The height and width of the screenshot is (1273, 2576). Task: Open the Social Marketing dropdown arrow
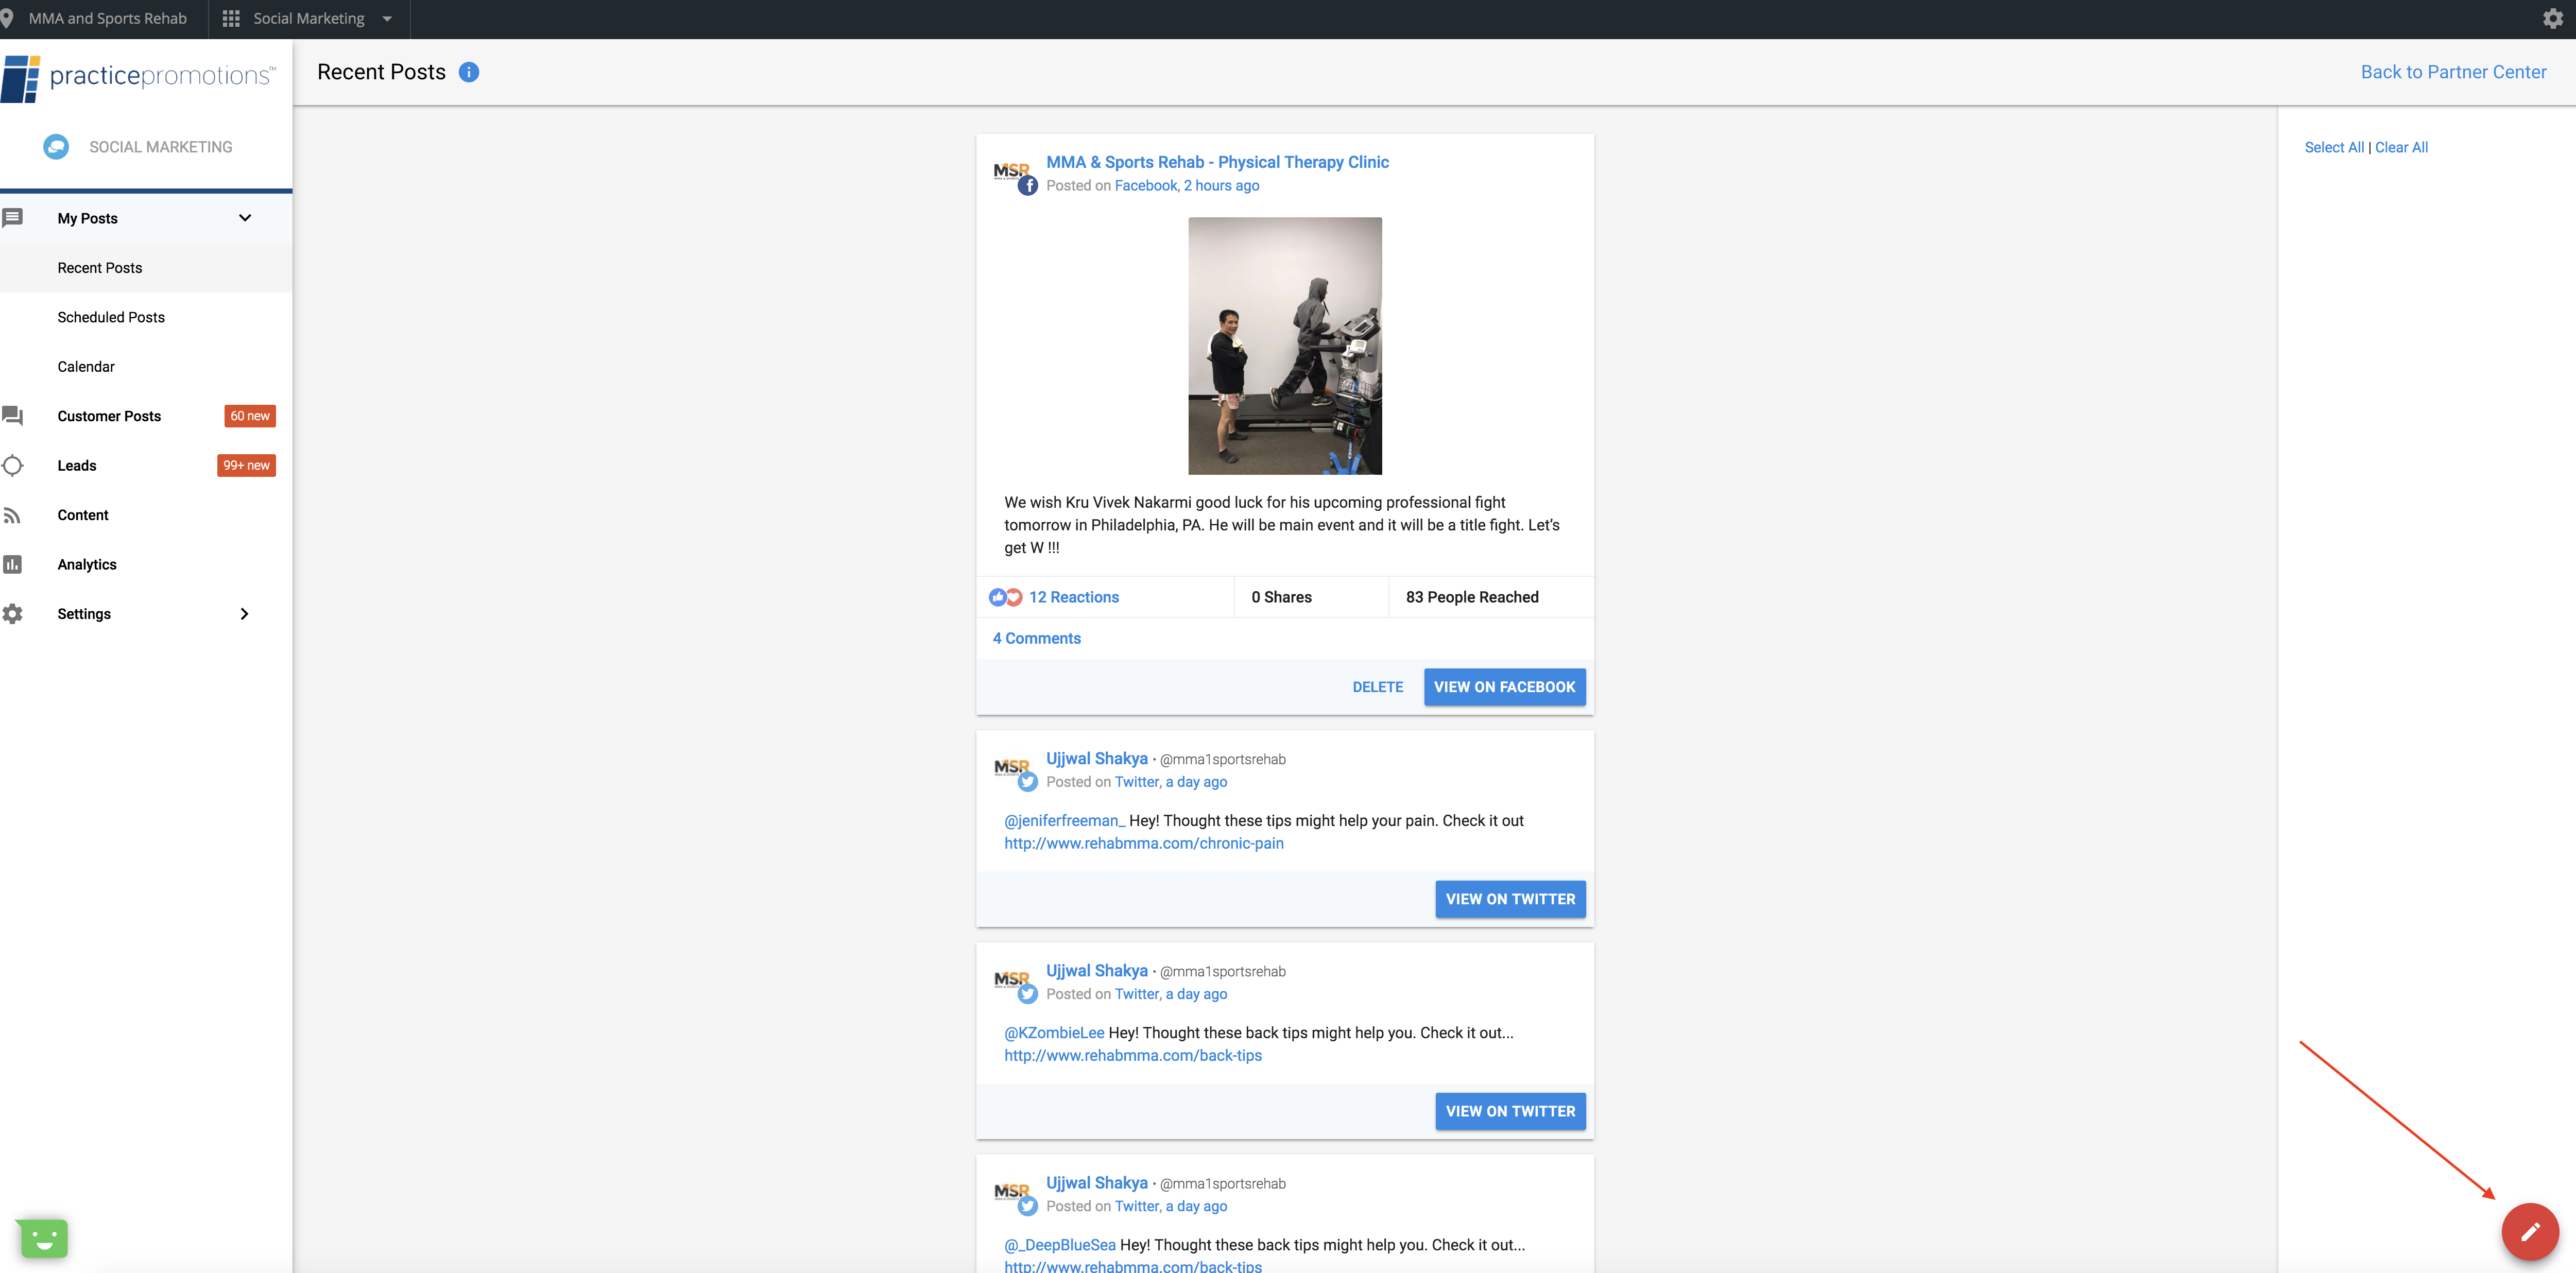coord(387,19)
